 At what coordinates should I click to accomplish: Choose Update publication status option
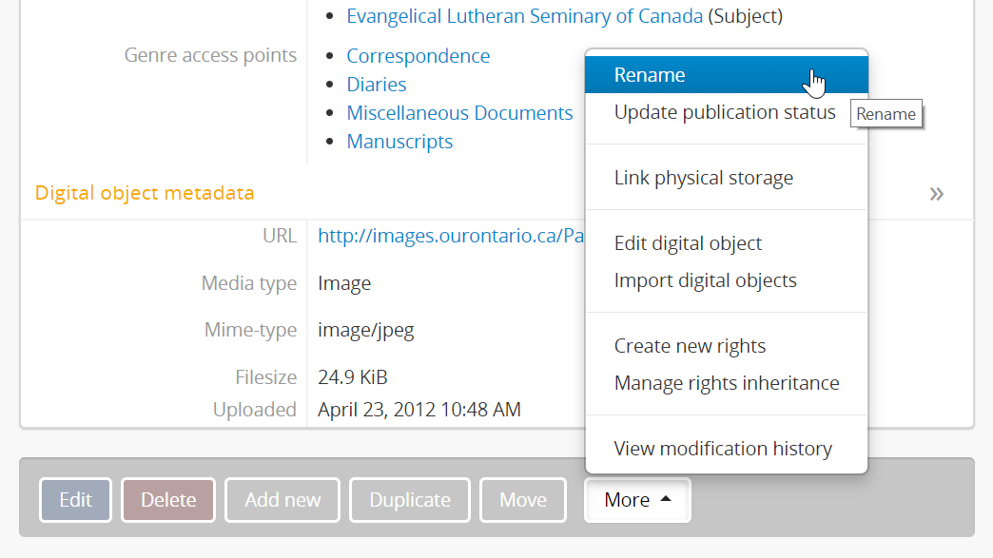pyautogui.click(x=724, y=112)
